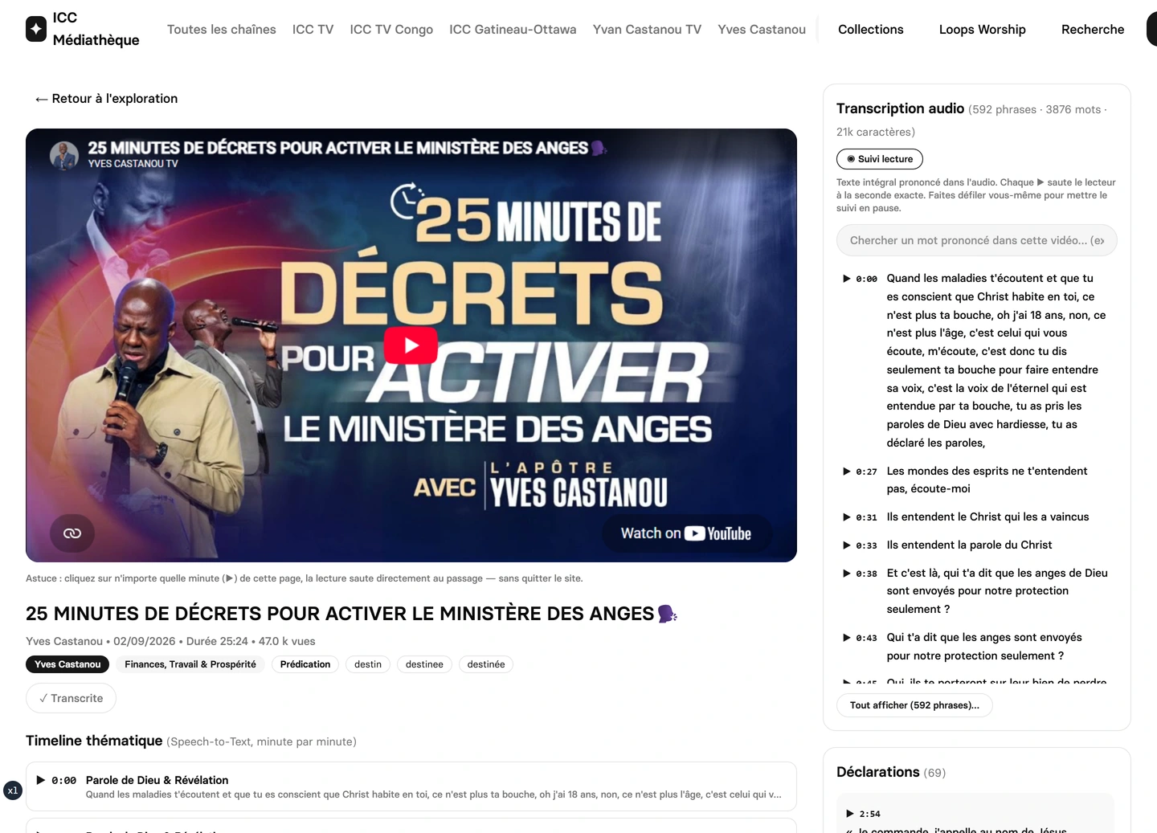Viewport: 1157px width, 833px height.
Task: Click the search field for spoken words
Action: point(977,240)
